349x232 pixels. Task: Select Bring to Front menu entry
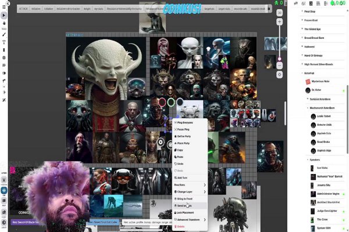point(186,199)
